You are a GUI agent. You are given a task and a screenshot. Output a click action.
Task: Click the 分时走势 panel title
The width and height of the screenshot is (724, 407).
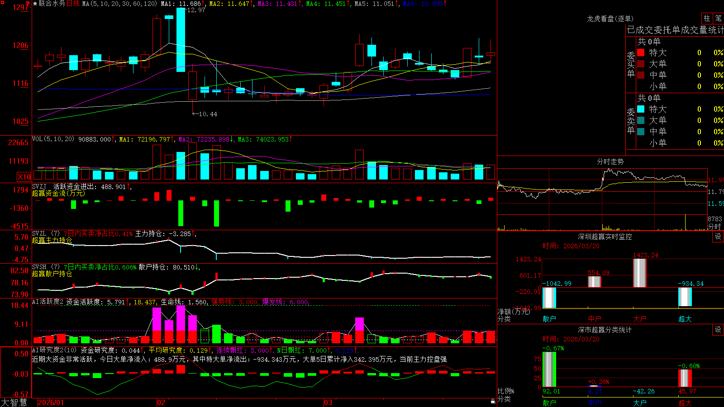coord(610,161)
